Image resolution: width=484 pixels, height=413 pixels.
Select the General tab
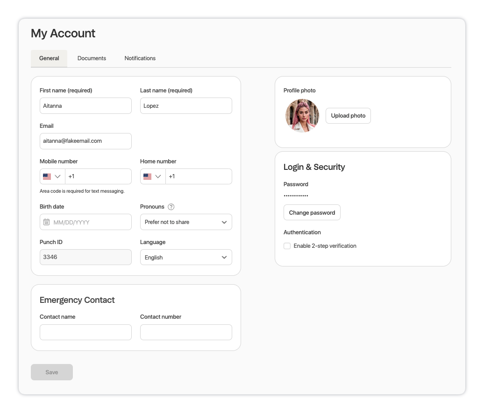pos(49,58)
